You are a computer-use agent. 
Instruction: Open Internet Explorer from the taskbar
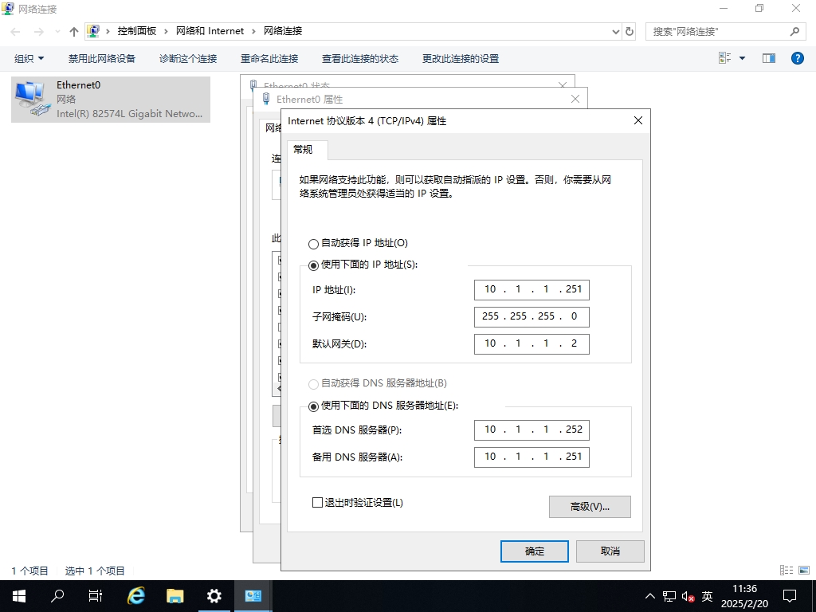[x=136, y=595]
